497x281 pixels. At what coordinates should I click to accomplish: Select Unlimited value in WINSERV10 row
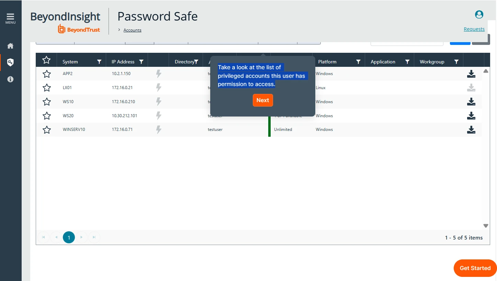click(283, 130)
